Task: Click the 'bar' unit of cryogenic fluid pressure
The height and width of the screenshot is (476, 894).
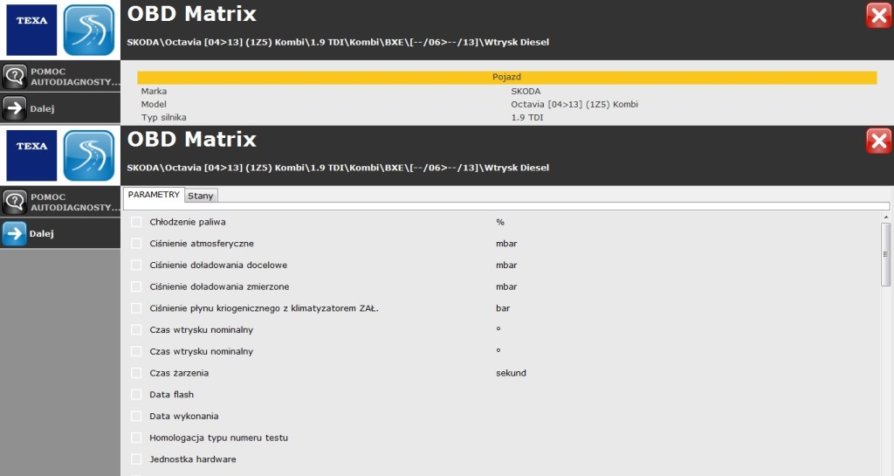Action: click(x=503, y=308)
